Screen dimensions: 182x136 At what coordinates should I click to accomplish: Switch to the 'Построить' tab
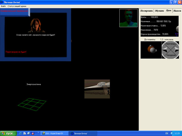click(146, 10)
